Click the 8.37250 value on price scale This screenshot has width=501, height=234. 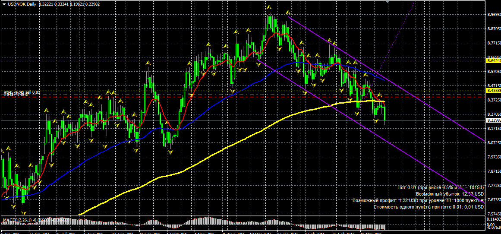point(494,100)
